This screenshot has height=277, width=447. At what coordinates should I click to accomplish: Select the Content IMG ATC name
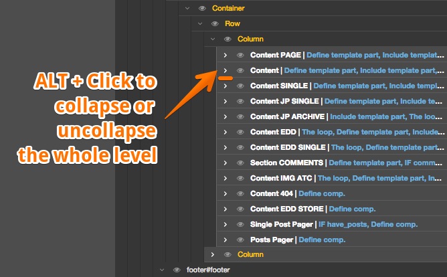(x=281, y=178)
